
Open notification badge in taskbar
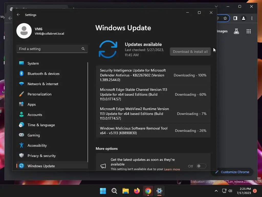click(255, 191)
